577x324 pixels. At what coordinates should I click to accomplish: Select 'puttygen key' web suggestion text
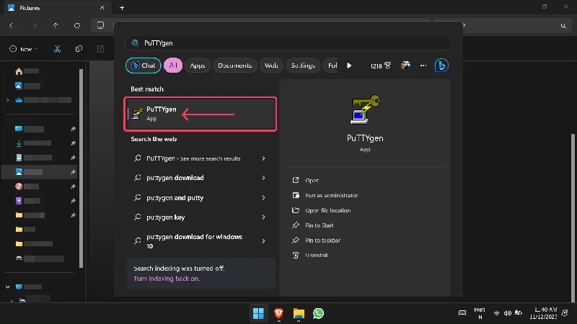pos(166,217)
